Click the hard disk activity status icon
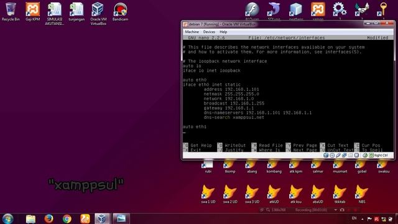This screenshot has width=398, height=224. pyautogui.click(x=326, y=155)
